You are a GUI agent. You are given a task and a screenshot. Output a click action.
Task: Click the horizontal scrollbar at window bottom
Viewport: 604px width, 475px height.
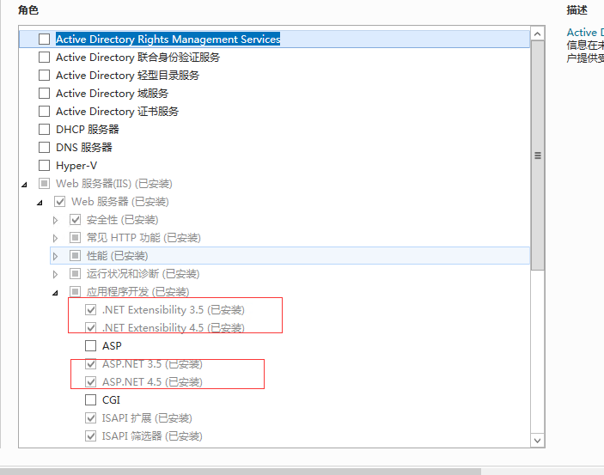(x=241, y=472)
